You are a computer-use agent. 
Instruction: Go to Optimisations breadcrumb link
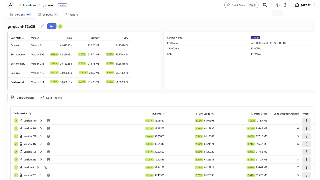[28, 5]
